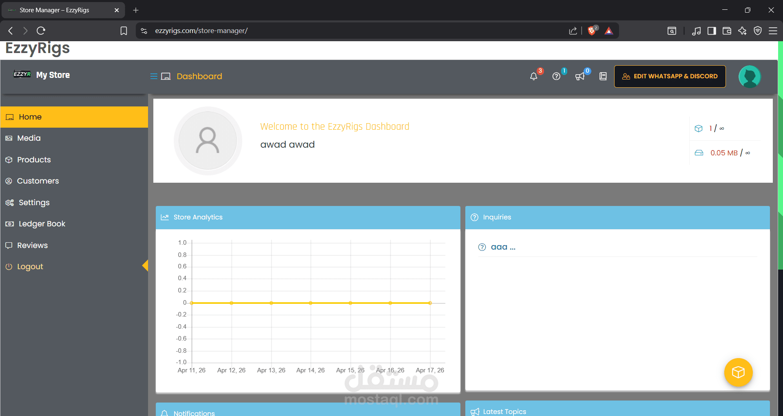This screenshot has height=416, width=783.
Task: Open the 'aaa ...' inquiry link
Action: (x=503, y=247)
